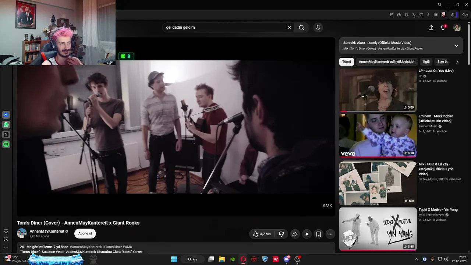Click the YouTube upload/create icon
Screen dimensions: 471x265
[x=431, y=28]
